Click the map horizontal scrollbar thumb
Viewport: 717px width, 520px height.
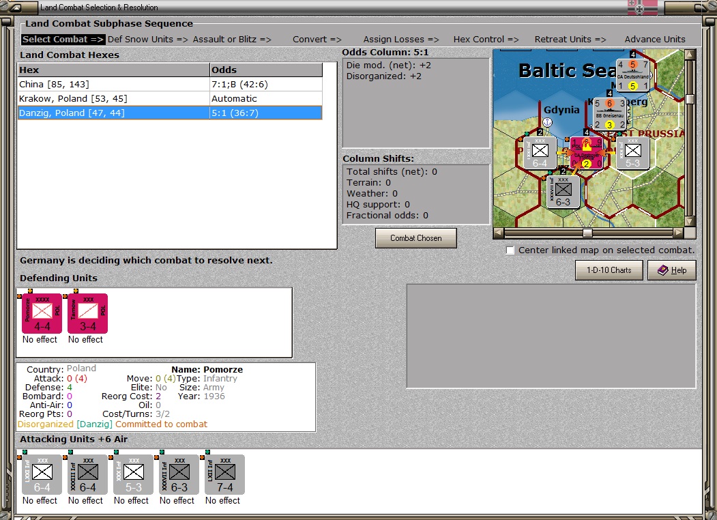pyautogui.click(x=587, y=233)
